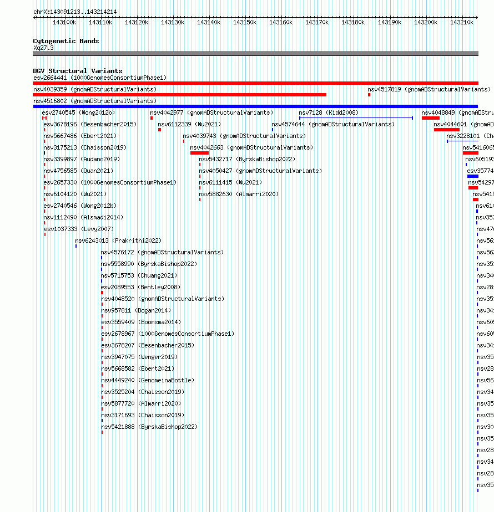Open nsv4449240 (GenomeinaBottle) label

click(x=148, y=381)
